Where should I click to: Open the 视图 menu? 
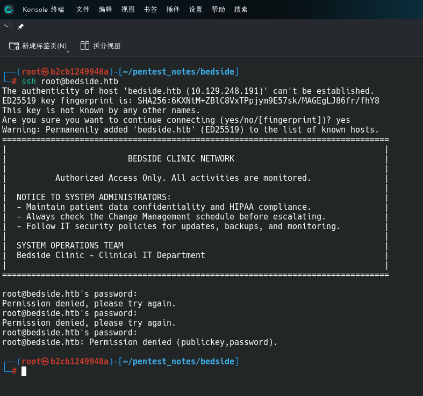coord(128,10)
